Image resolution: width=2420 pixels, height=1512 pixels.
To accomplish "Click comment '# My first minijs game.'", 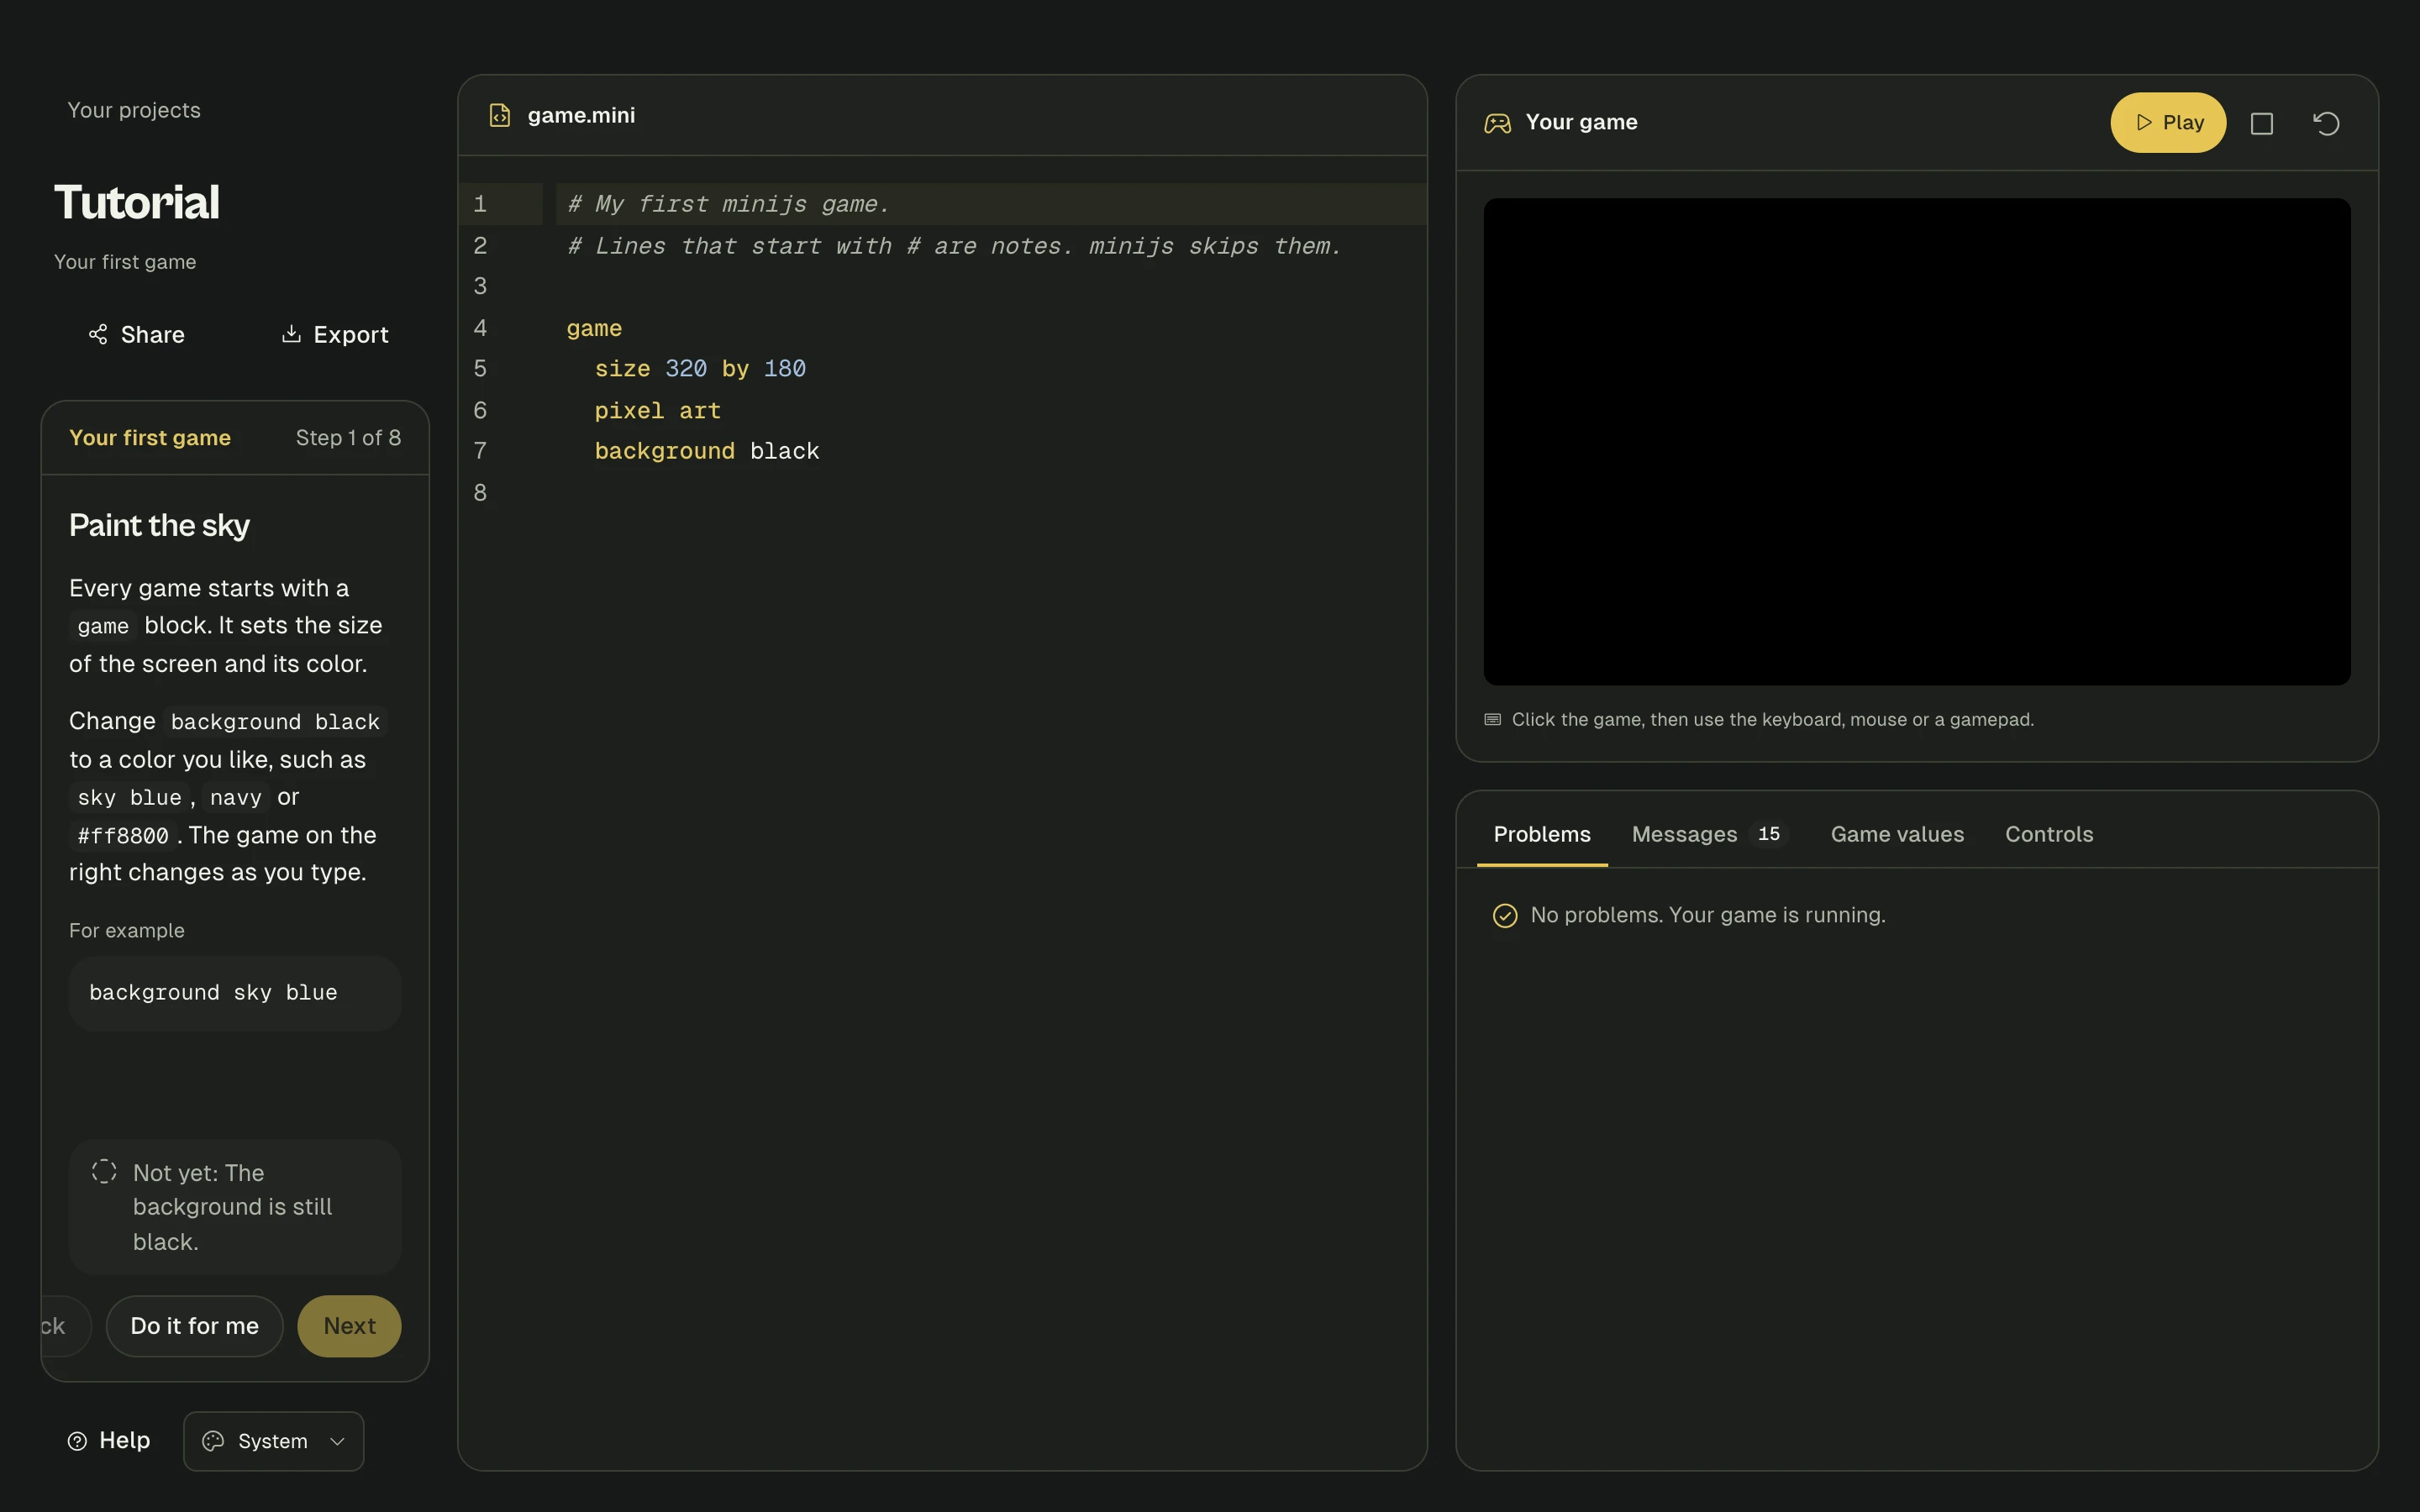I will click(x=728, y=204).
